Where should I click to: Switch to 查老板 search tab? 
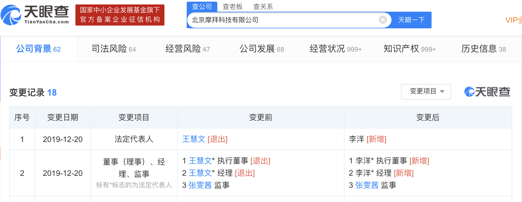[232, 6]
